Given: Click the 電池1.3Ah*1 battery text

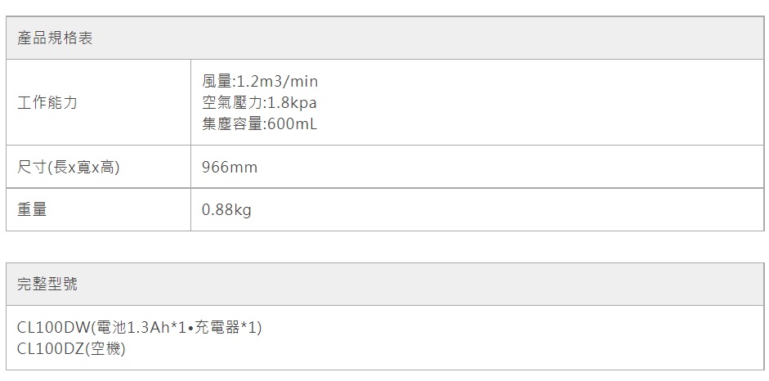Looking at the screenshot, I should coord(142,328).
